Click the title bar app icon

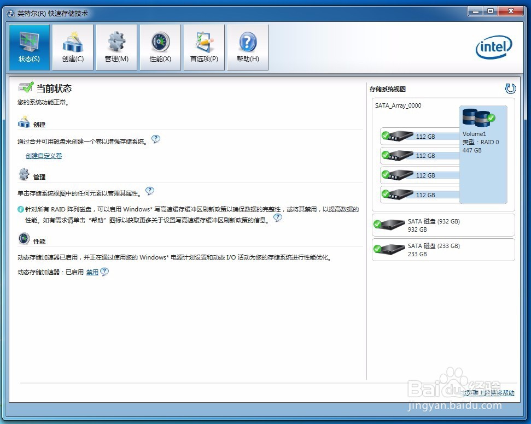point(10,14)
